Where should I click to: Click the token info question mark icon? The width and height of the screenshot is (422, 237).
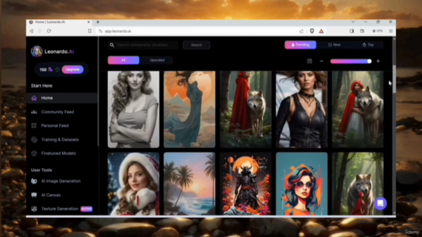tap(57, 70)
